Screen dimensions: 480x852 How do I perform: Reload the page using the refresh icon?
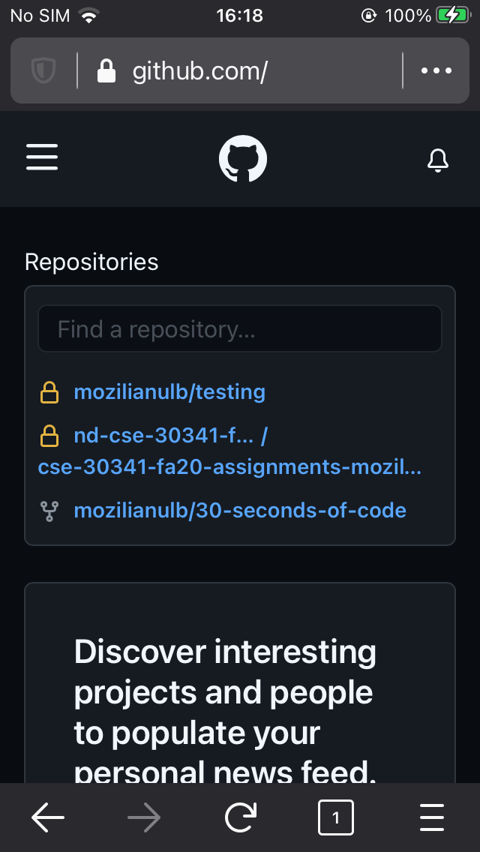tap(240, 817)
